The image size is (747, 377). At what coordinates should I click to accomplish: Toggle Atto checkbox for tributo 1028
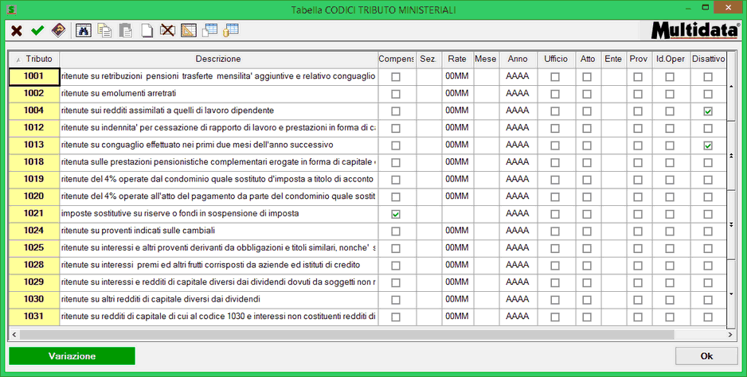tap(587, 266)
